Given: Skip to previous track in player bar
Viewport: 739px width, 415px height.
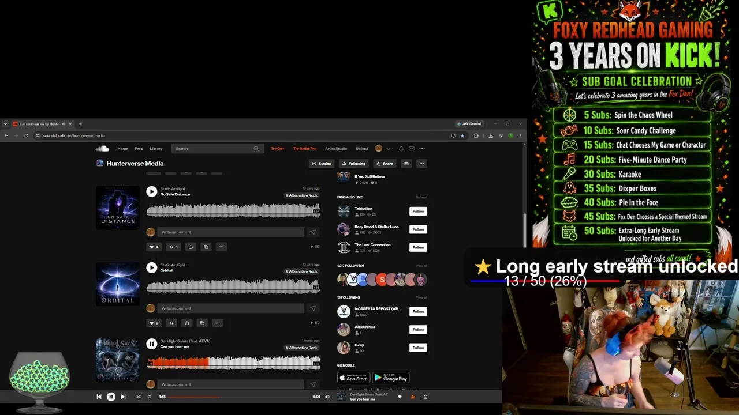Looking at the screenshot, I should tap(99, 397).
